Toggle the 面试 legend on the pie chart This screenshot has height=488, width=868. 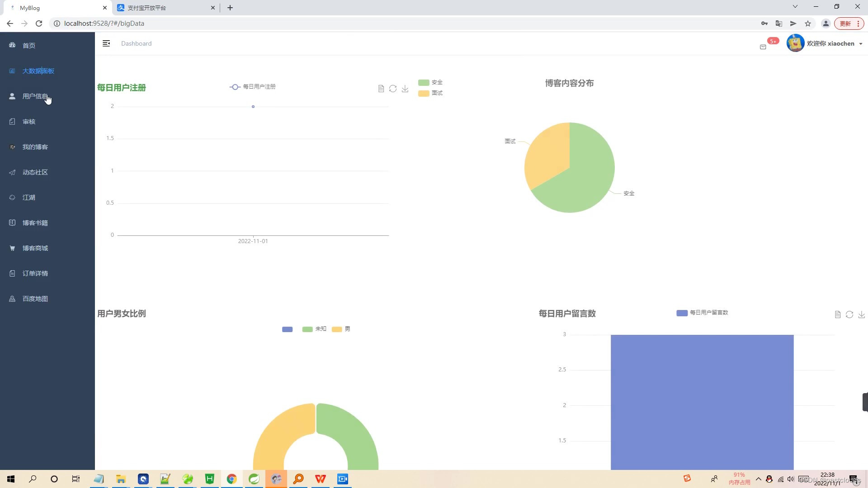429,93
